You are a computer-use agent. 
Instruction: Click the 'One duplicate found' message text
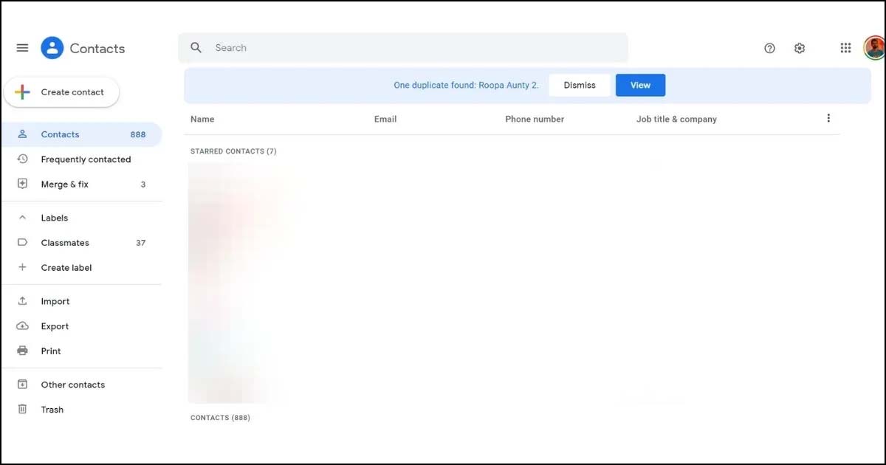tap(466, 85)
